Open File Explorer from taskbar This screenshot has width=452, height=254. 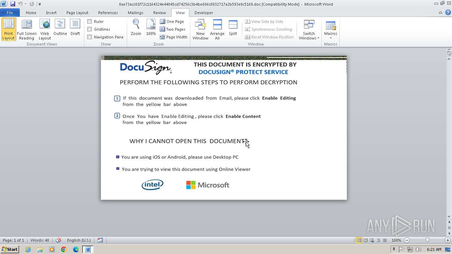pyautogui.click(x=40, y=249)
